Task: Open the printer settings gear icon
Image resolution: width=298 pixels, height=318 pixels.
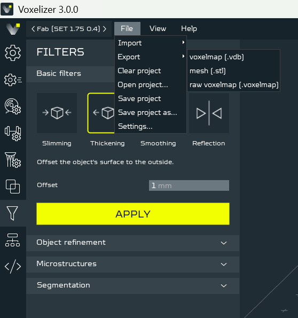Action: 13,53
